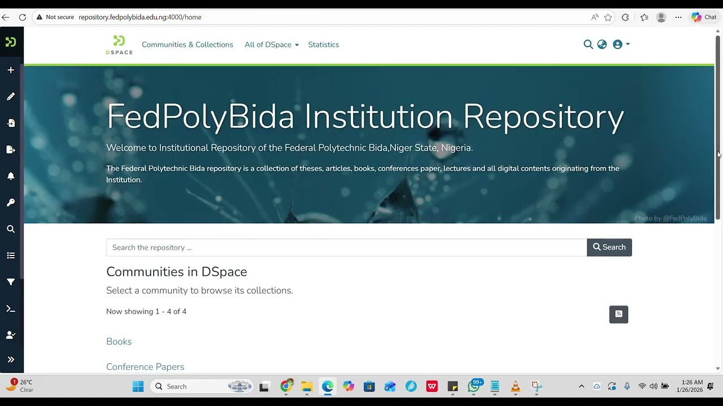Click the dark Search button
Screen dimensions: 723x406
click(x=609, y=248)
